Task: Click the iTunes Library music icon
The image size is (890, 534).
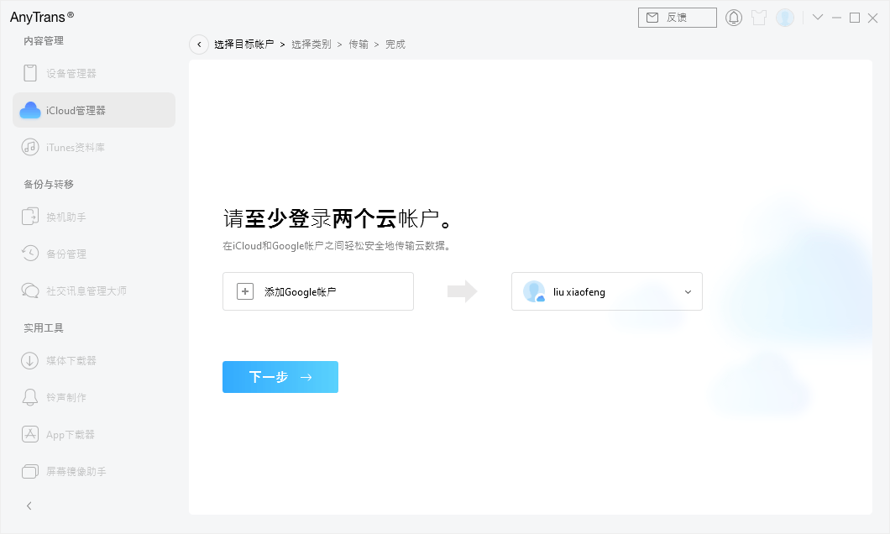Action: 30,147
